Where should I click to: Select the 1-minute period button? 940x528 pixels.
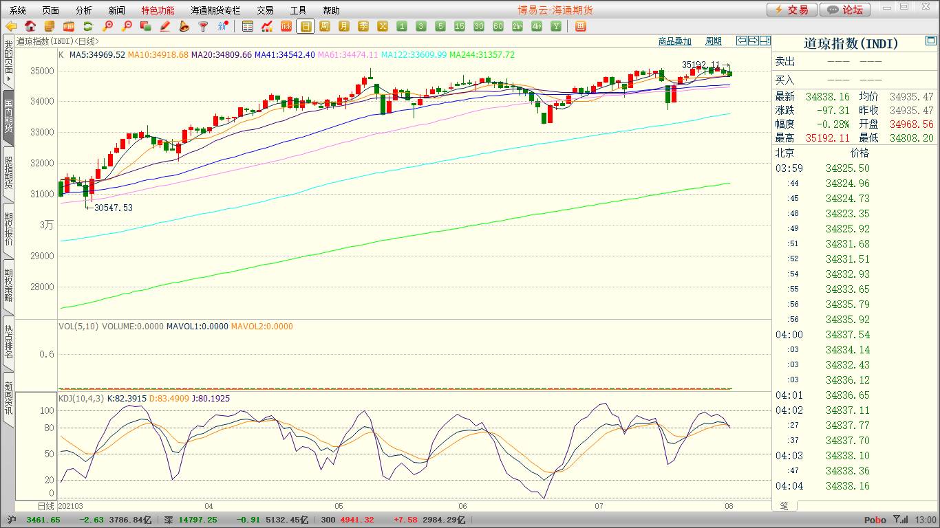click(402, 26)
